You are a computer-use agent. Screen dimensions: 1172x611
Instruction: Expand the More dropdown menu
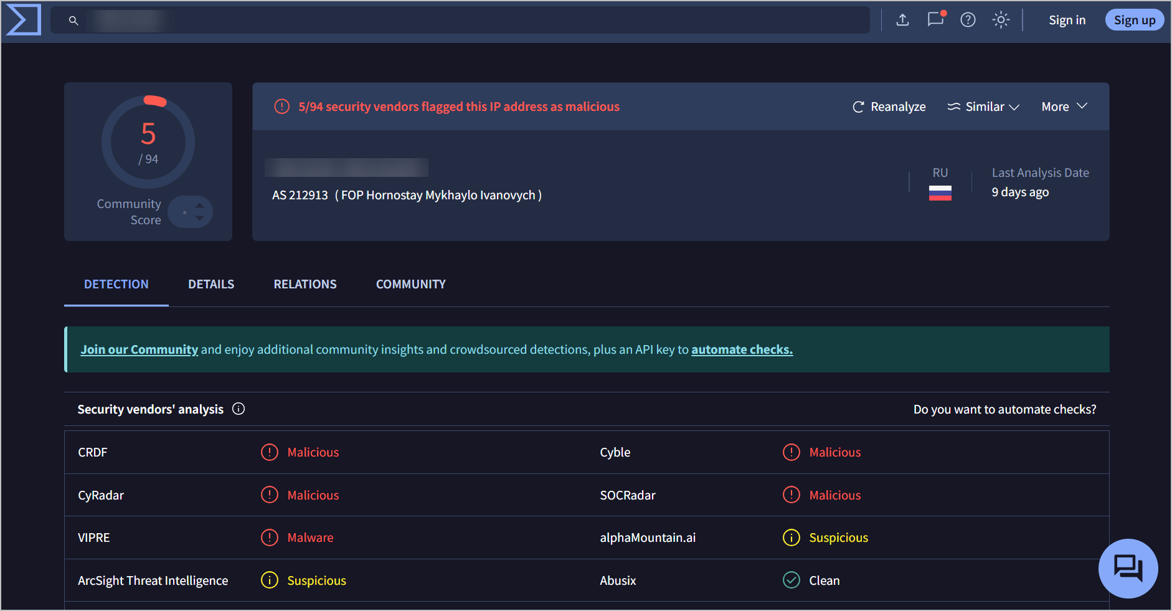(x=1064, y=107)
